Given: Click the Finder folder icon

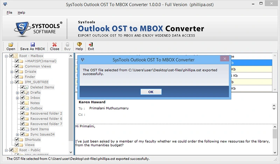Looking at the screenshot, I should [x=21, y=77].
